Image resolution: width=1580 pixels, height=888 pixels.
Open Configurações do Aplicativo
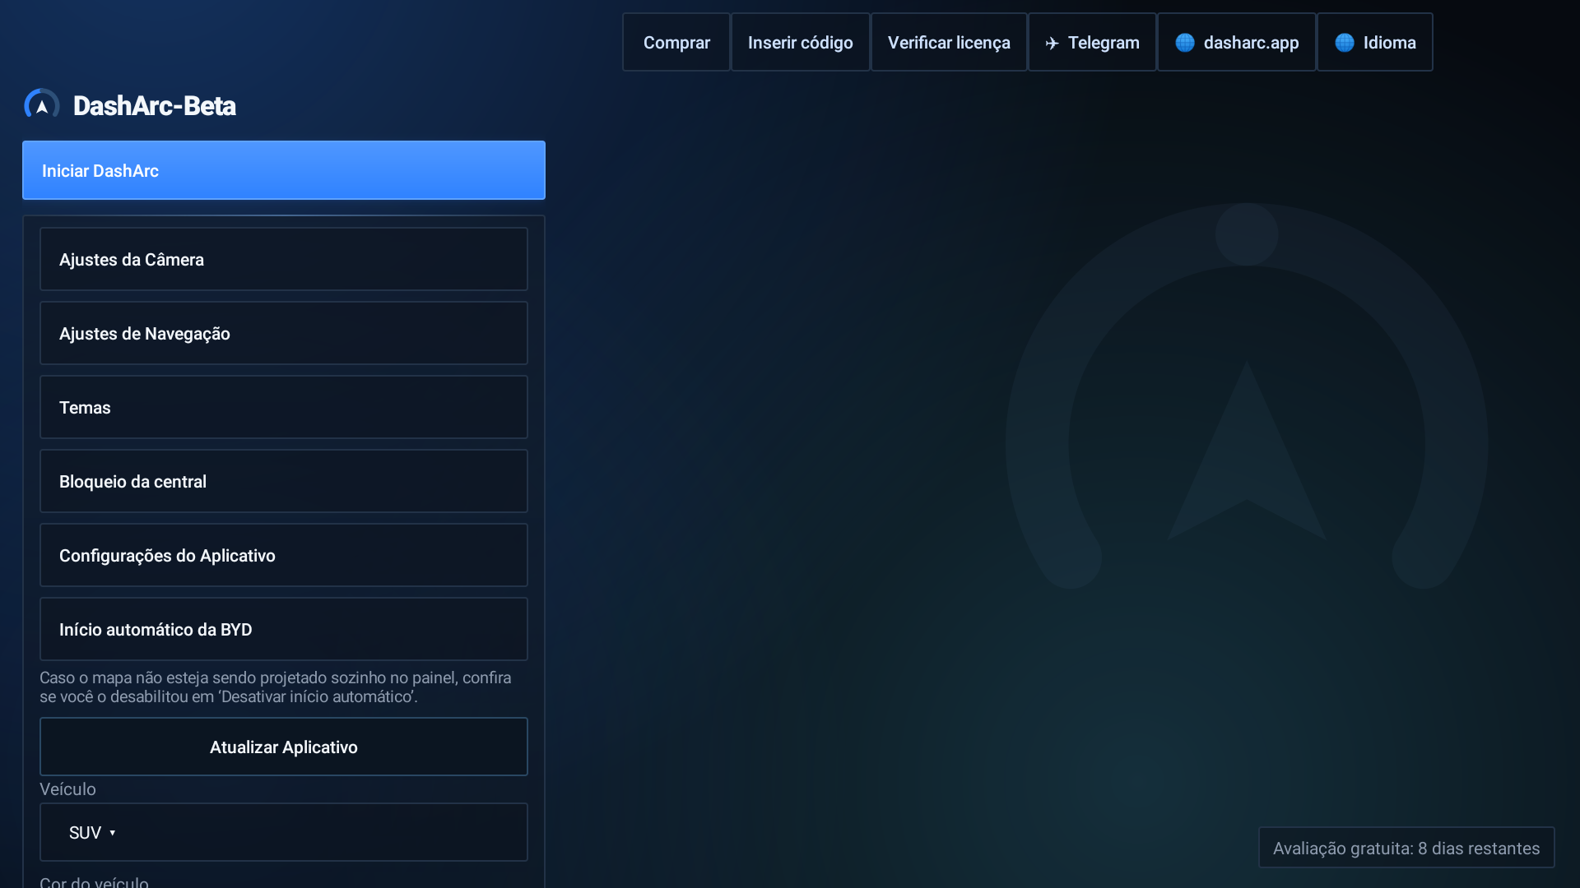pyautogui.click(x=284, y=555)
